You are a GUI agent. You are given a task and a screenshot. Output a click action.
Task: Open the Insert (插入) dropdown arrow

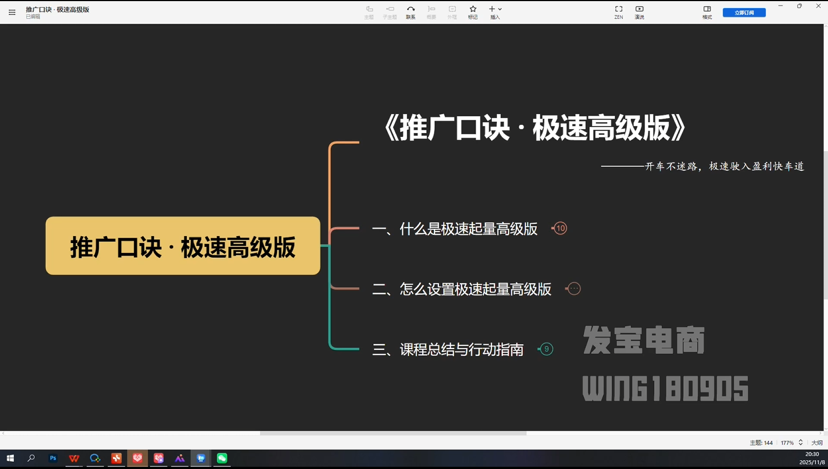click(500, 9)
